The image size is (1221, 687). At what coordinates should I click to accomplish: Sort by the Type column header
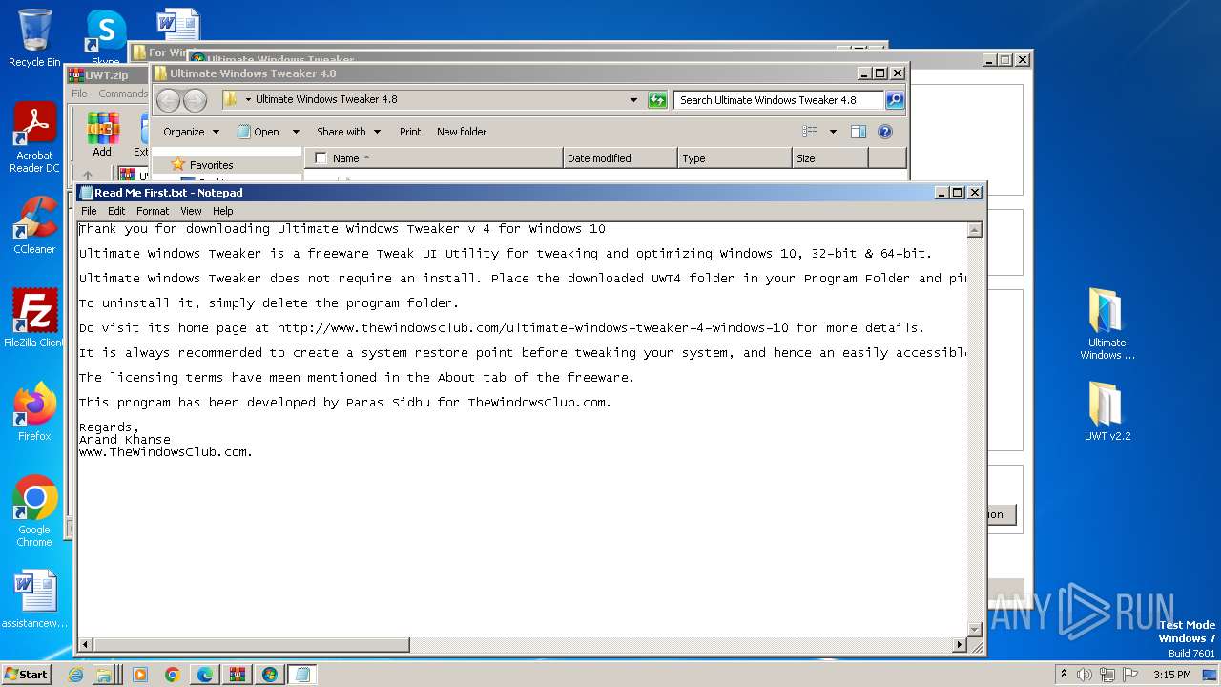point(735,158)
